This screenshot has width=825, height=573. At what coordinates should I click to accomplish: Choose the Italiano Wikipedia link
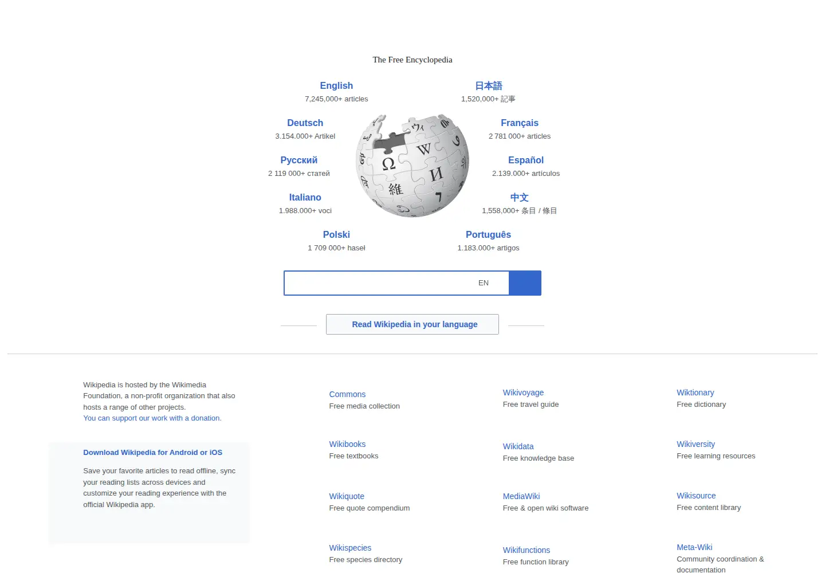coord(305,197)
